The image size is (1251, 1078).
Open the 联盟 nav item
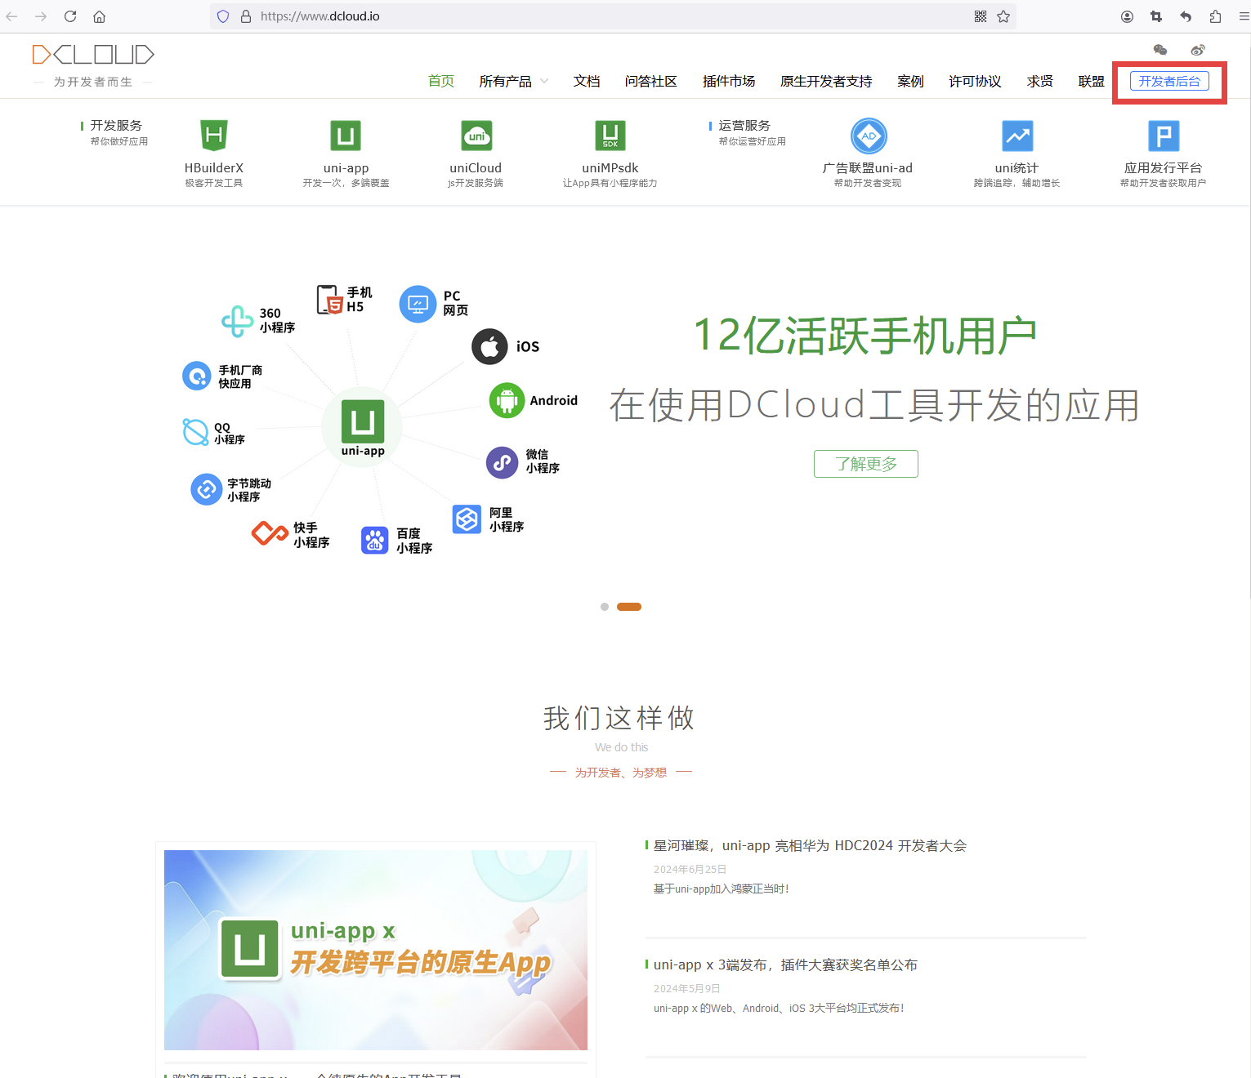coord(1092,81)
